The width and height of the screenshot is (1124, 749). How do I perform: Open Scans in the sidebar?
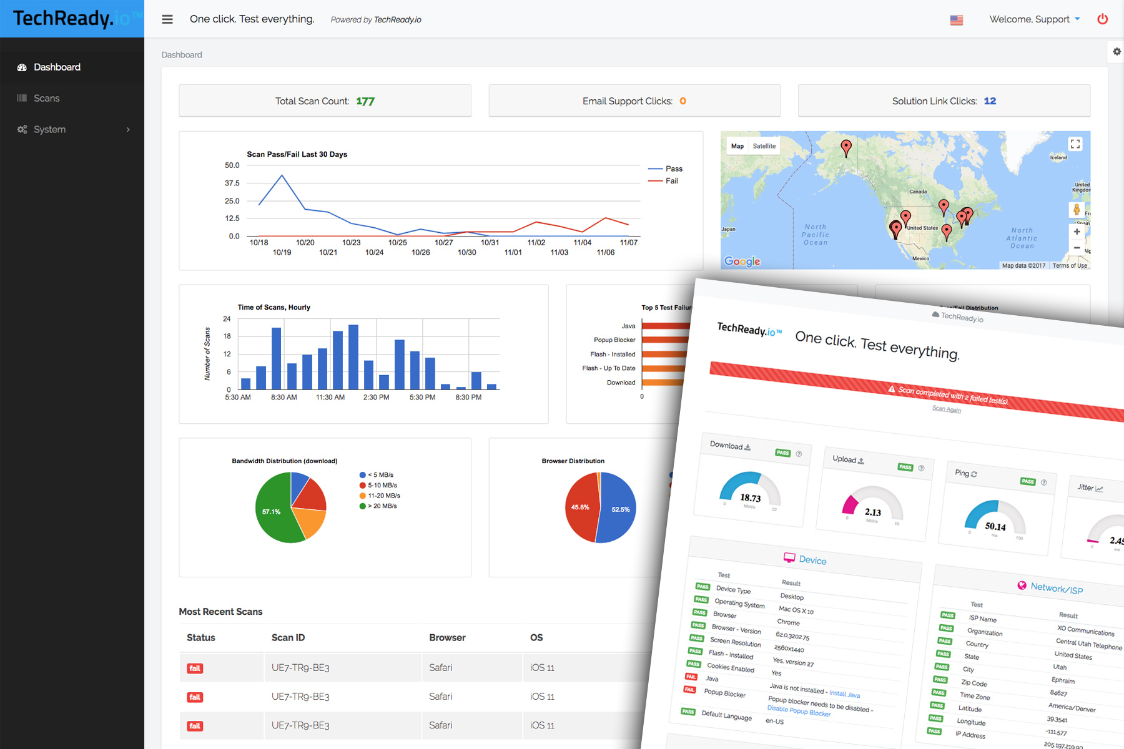[72, 98]
